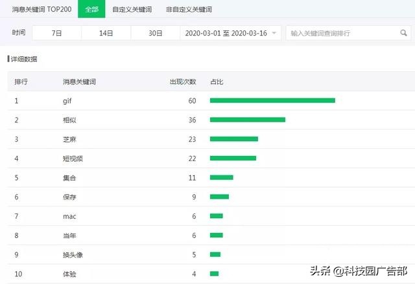Switch to 自定义关键词 tab

[x=130, y=10]
